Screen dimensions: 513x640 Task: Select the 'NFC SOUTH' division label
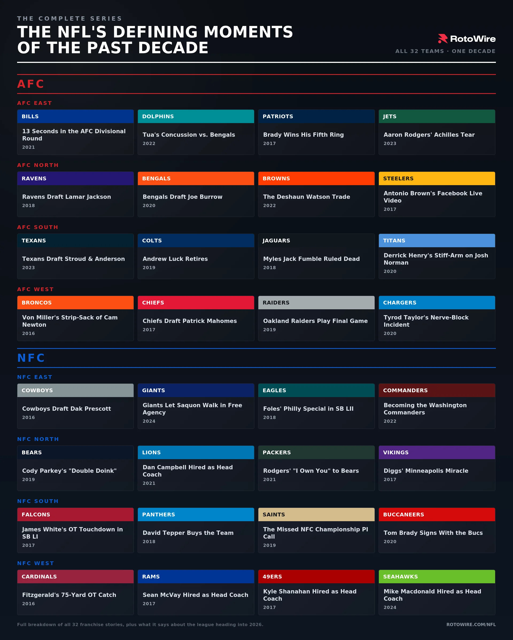click(x=38, y=501)
